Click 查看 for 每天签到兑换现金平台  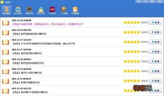point(155,61)
